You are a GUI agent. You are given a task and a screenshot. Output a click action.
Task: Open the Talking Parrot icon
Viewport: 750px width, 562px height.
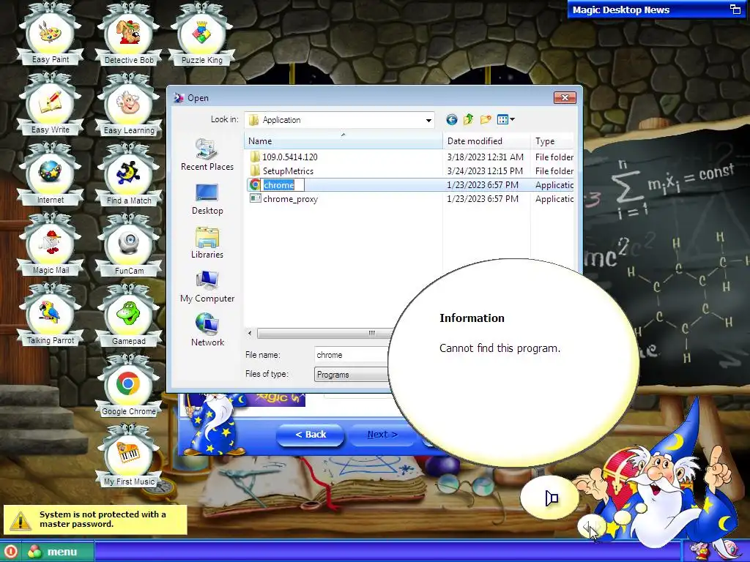coord(51,315)
